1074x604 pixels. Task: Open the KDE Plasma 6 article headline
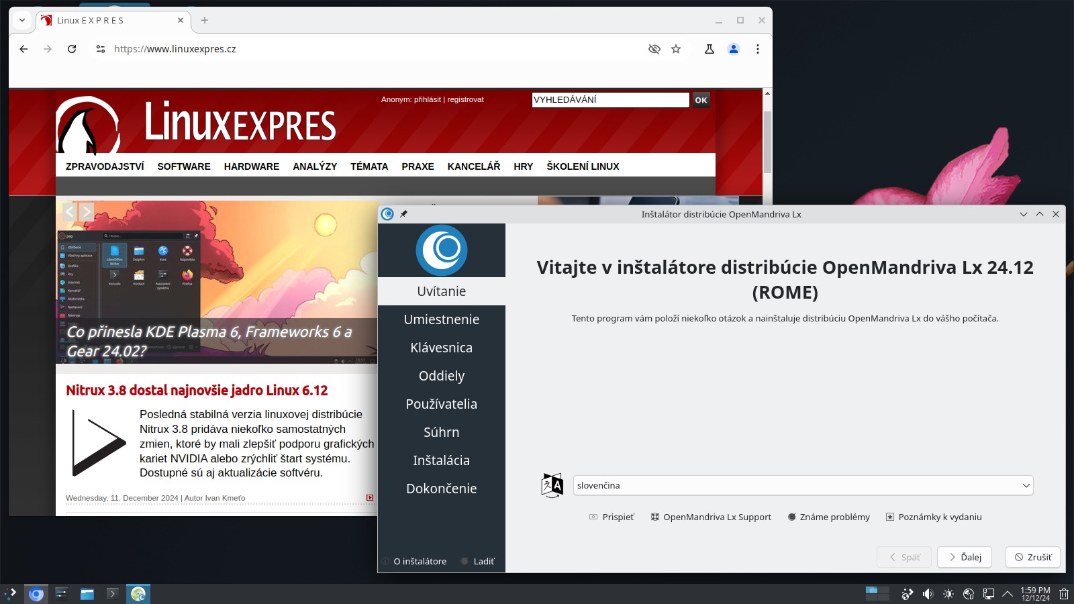pos(209,341)
